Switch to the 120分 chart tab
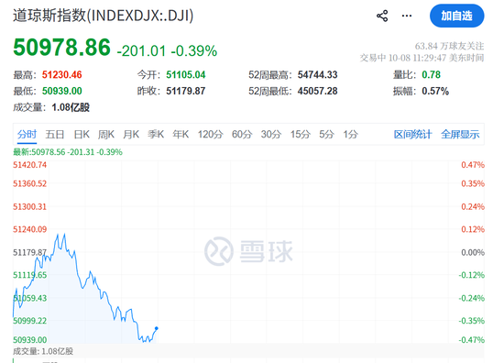504x363 pixels. (210, 134)
